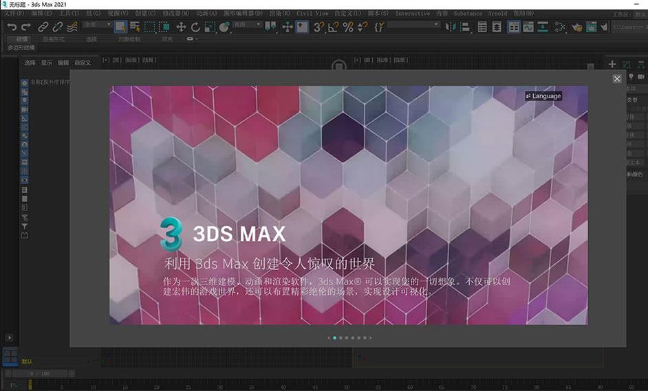Screen dimensions: 648x391
Task: Select the Select and Rotate tool
Action: pyautogui.click(x=195, y=27)
